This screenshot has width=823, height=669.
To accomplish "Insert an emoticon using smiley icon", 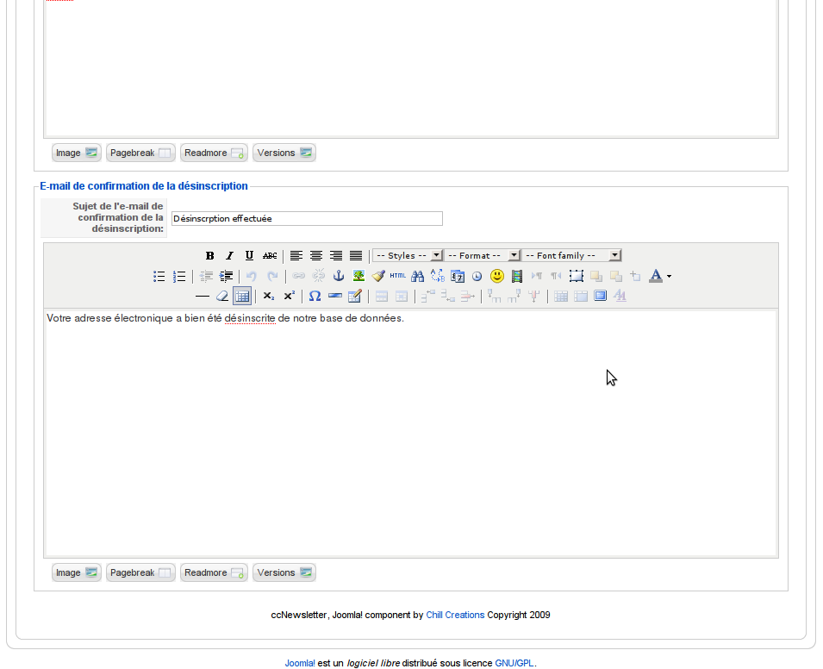I will [x=497, y=276].
